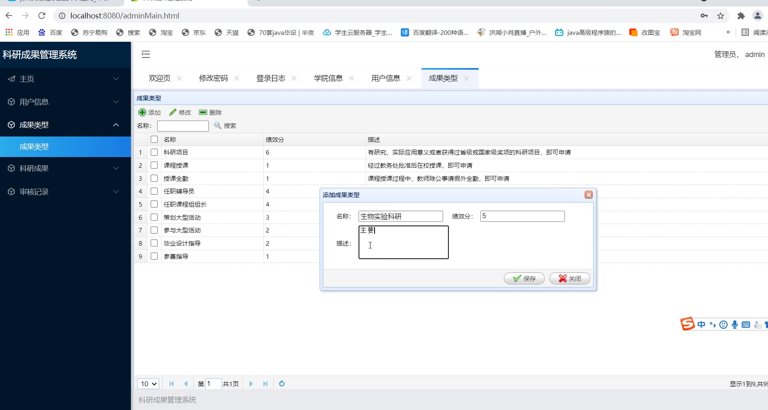Image resolution: width=768 pixels, height=410 pixels.
Task: Click the 保存 save button
Action: point(524,278)
